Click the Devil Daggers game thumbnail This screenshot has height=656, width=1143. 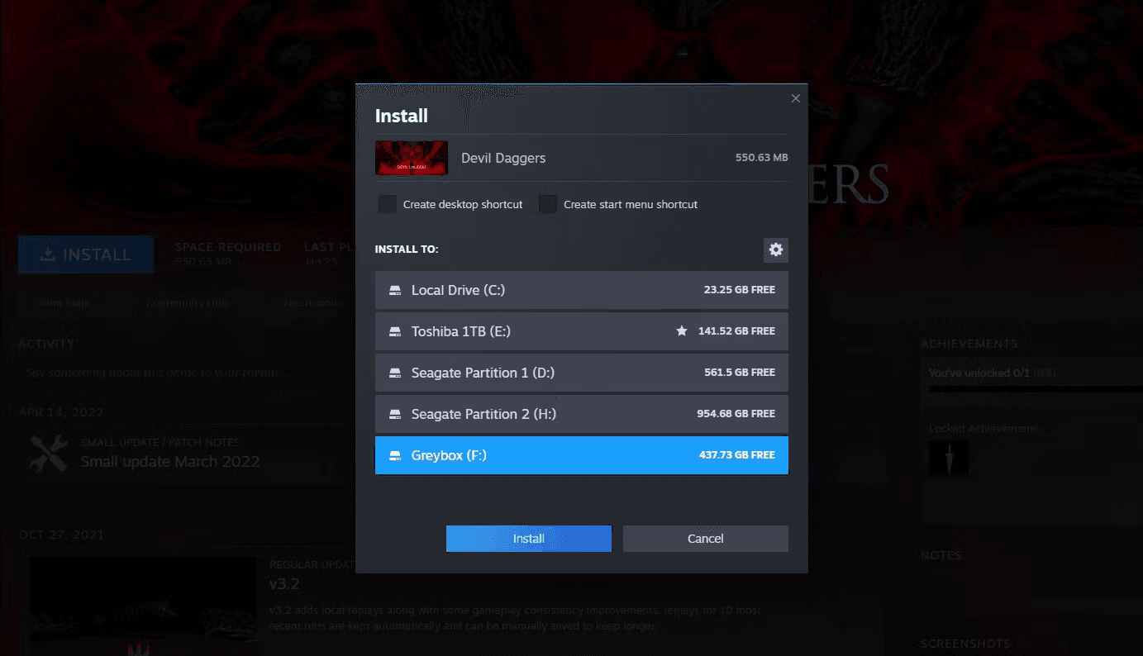(412, 158)
